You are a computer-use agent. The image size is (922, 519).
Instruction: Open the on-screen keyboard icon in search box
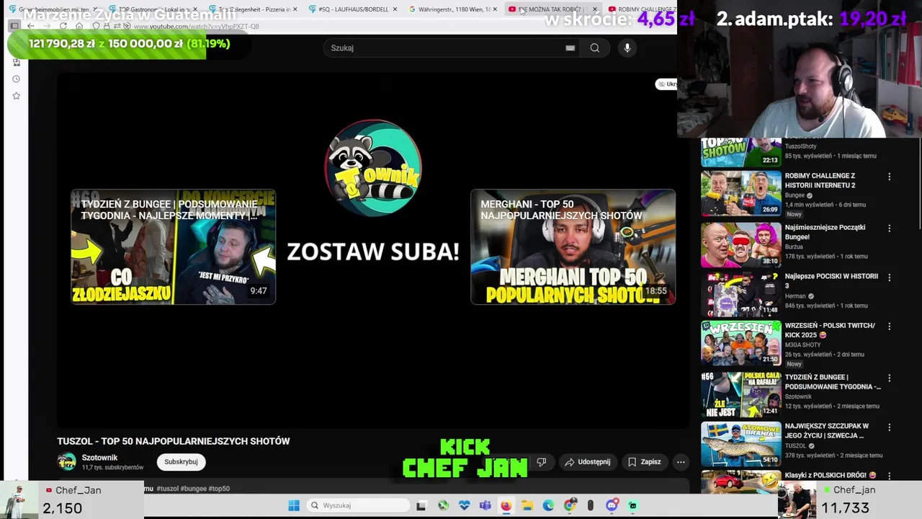coord(570,48)
